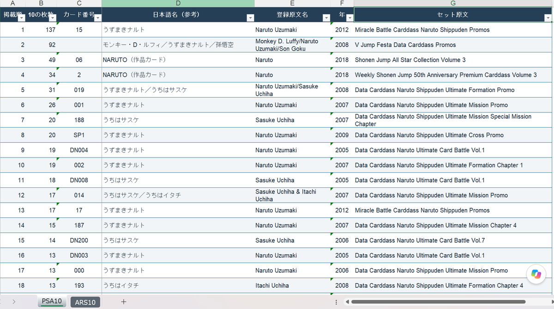The image size is (554, 309).
Task: Click the 'Itachi Uchiha' name cell
Action: pos(292,286)
